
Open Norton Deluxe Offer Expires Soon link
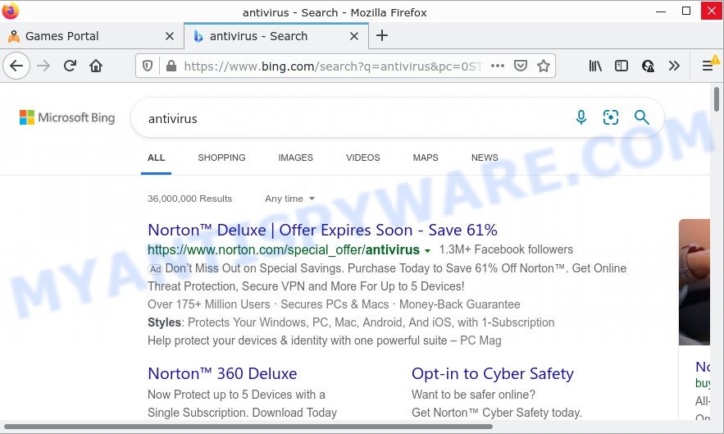pos(322,230)
